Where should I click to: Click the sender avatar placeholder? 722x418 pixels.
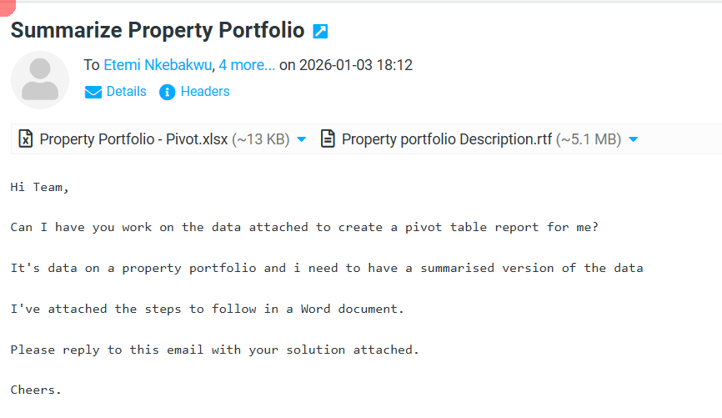40,80
